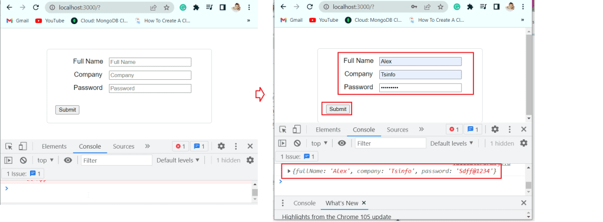Show more DevTools tabs in the blank-form window
Viewport: 603px width, 222px height.
[x=147, y=146]
